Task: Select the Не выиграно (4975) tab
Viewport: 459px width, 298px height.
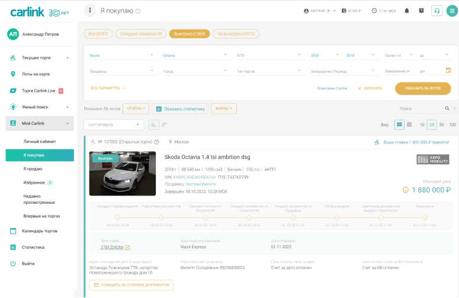Action: [x=236, y=34]
